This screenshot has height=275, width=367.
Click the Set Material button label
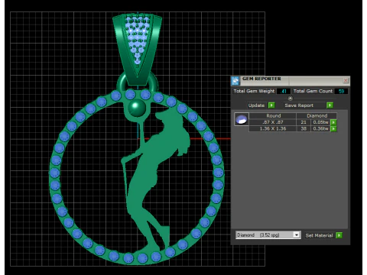319,235
